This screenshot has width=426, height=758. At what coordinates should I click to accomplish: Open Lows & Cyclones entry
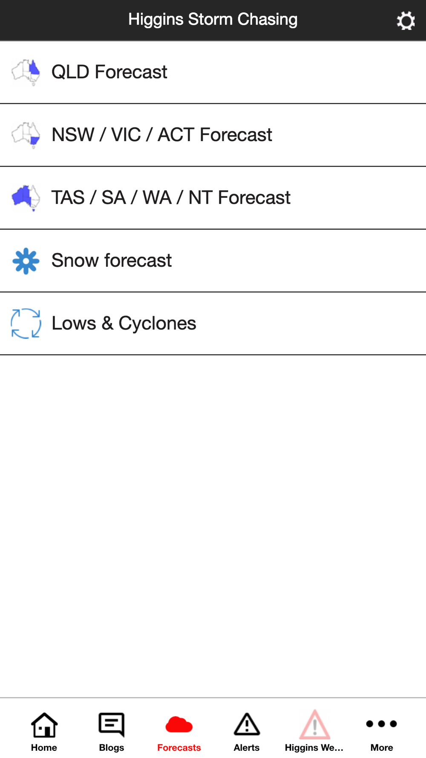point(213,324)
